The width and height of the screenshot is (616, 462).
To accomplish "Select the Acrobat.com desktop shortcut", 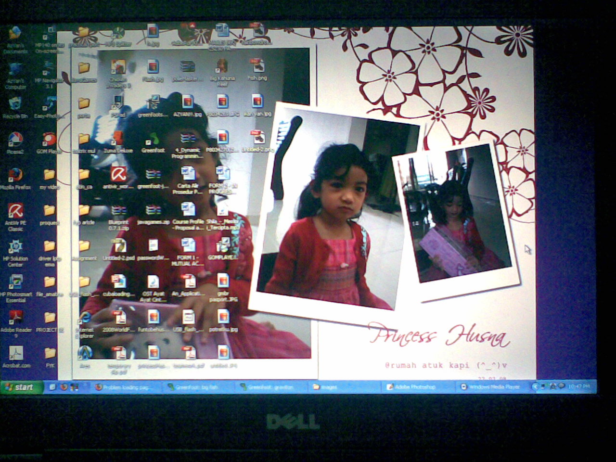I will [x=16, y=357].
